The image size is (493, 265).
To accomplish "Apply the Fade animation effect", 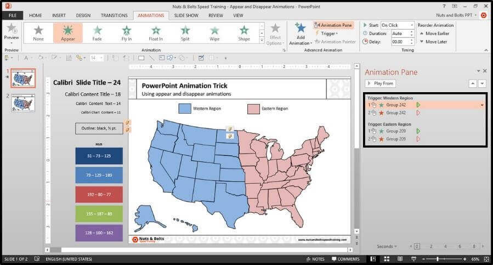I will 97,33.
